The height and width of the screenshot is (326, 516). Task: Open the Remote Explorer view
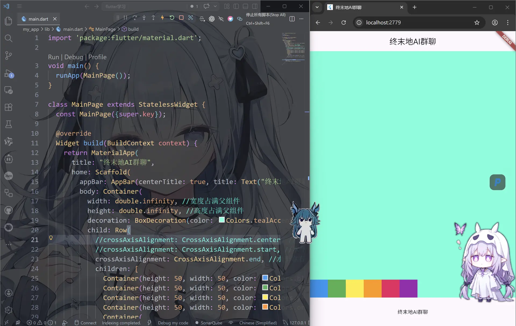[x=9, y=90]
